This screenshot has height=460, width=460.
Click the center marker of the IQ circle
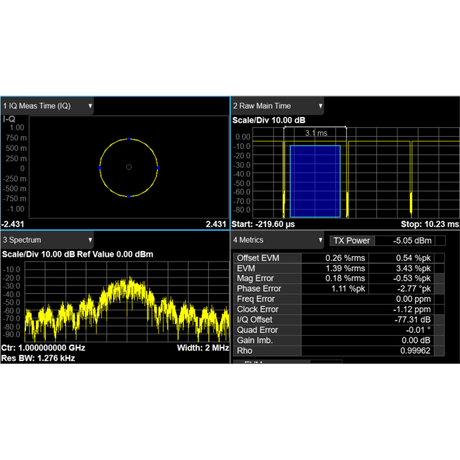129,167
